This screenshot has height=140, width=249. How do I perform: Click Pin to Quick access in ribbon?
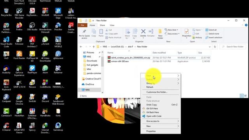(84, 34)
